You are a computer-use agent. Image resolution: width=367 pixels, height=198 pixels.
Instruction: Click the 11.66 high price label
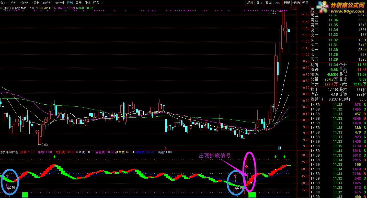click(272, 12)
